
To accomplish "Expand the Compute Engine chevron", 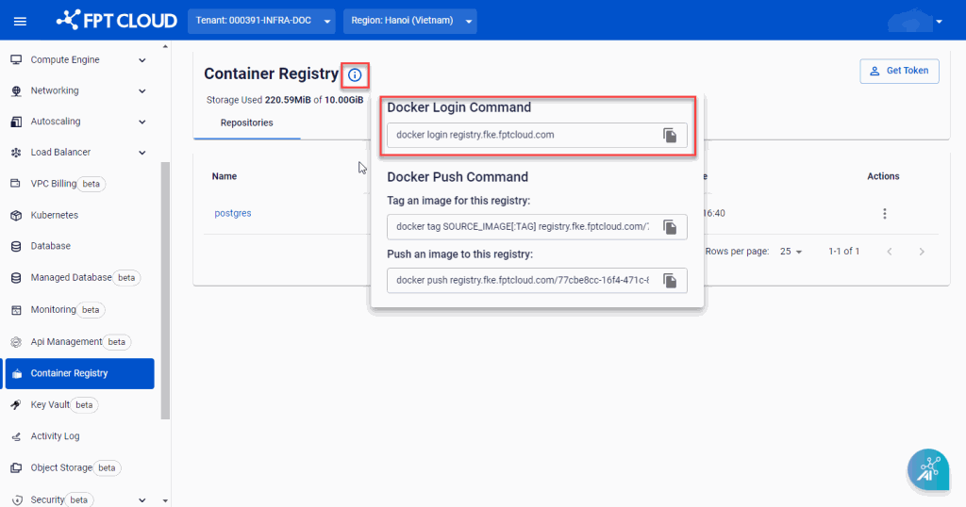I will click(142, 60).
